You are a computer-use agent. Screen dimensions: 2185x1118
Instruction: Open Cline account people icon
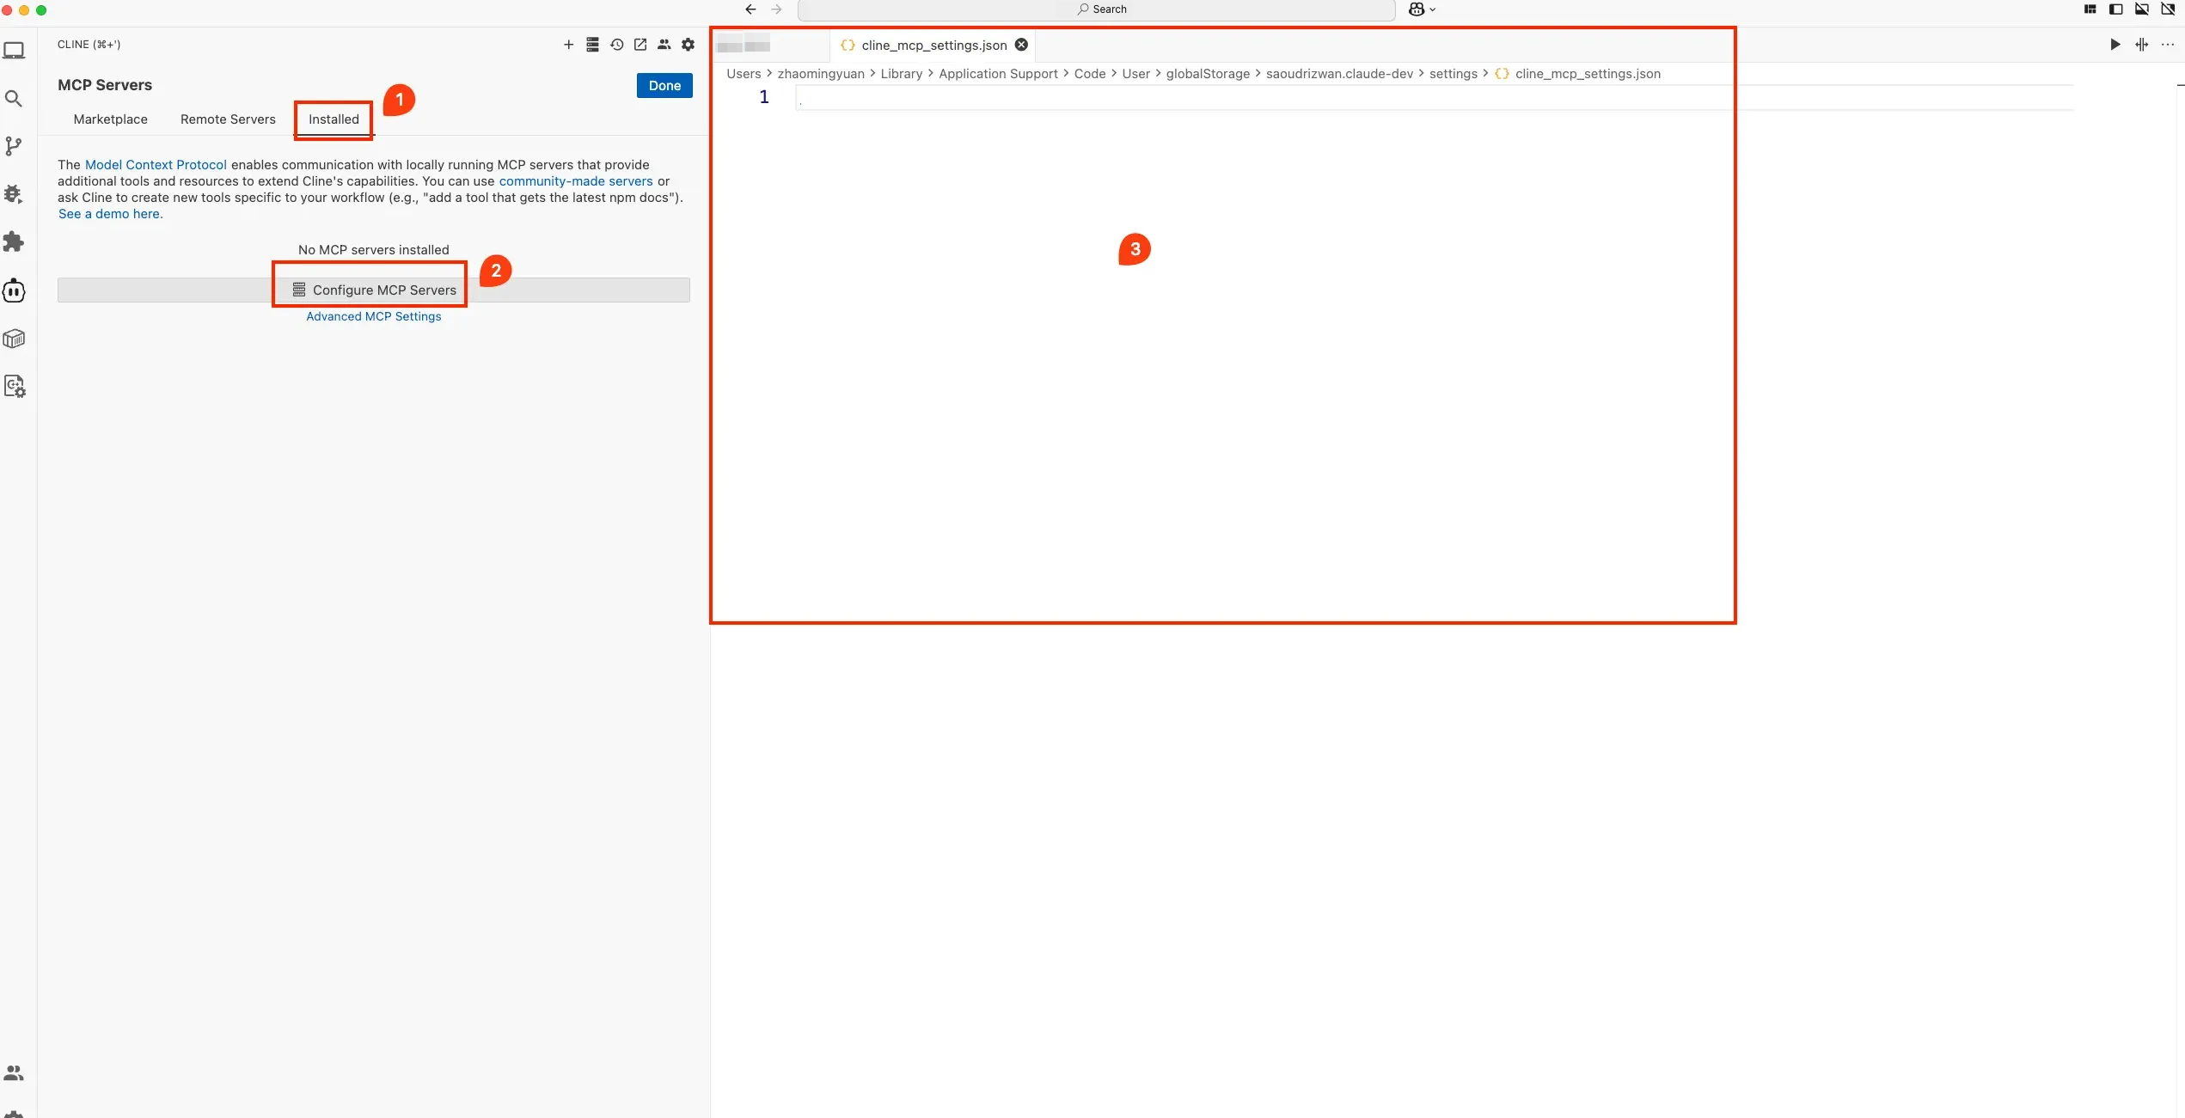[x=664, y=45]
